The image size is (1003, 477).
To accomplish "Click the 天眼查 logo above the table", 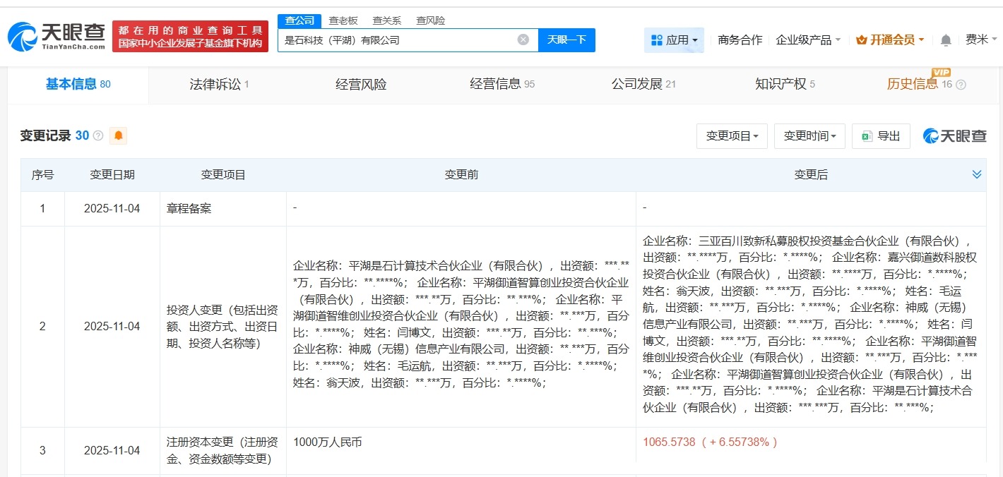I will 954,136.
